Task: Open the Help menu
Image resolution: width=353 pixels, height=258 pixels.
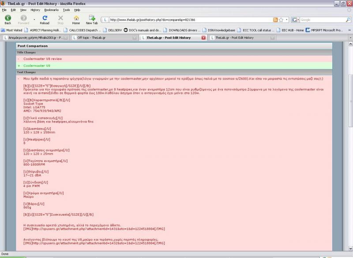Action: 77,10
